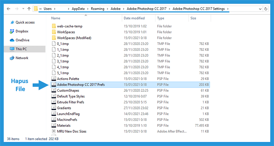
Task: Click the 14/01/2021 23:46 date cell
Action: click(x=136, y=114)
